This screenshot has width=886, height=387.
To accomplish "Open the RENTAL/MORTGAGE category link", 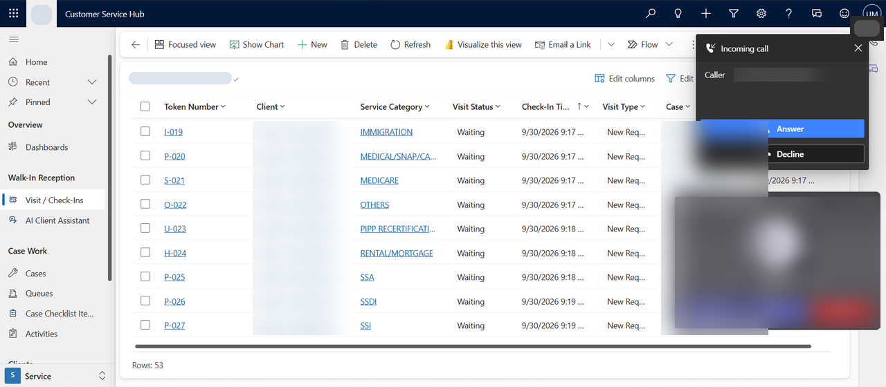I will (x=397, y=253).
